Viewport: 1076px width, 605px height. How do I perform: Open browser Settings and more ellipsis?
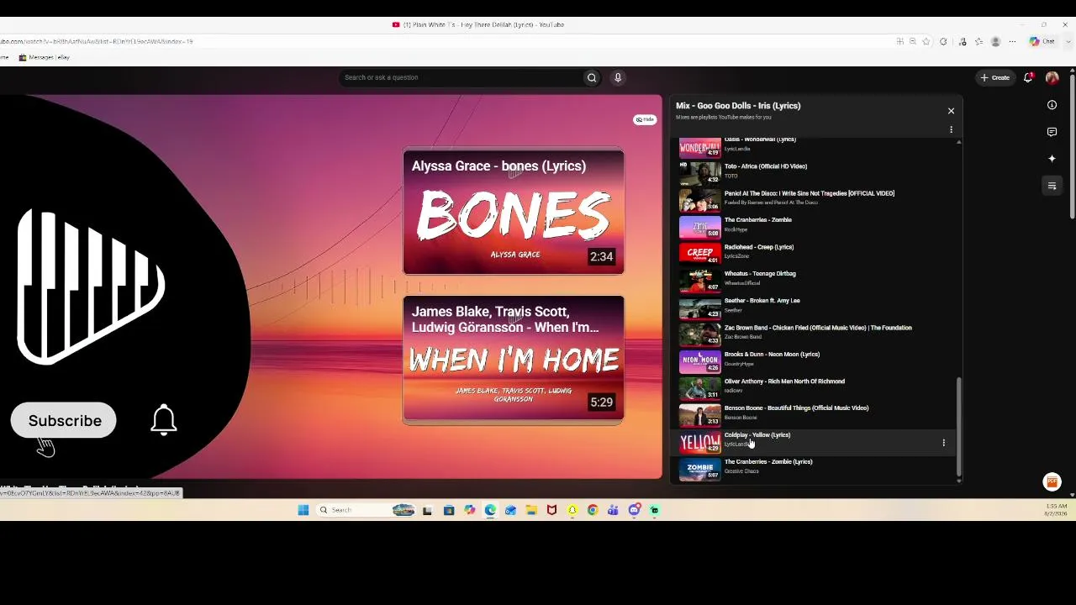click(1012, 41)
